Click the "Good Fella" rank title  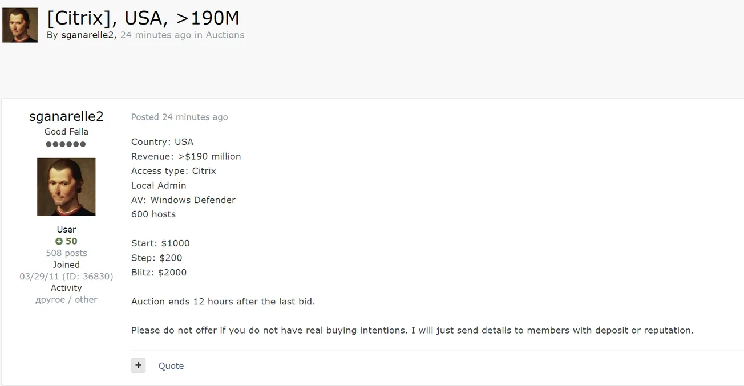coord(66,132)
